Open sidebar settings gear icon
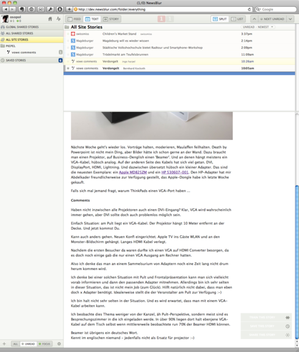Image resolution: width=299 pixels, height=352 pixels. (x=59, y=343)
